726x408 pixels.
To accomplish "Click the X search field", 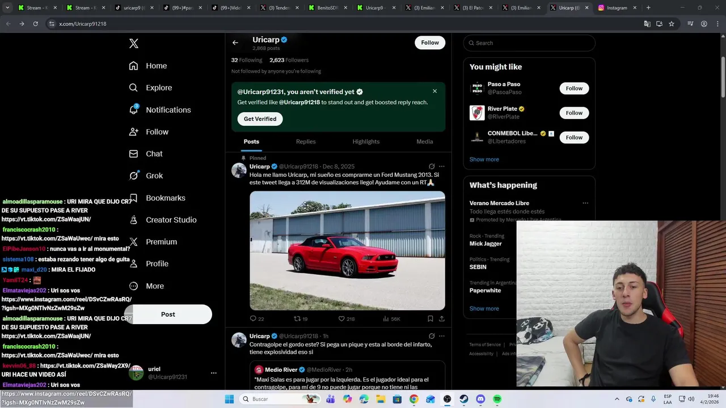I will click(x=529, y=43).
